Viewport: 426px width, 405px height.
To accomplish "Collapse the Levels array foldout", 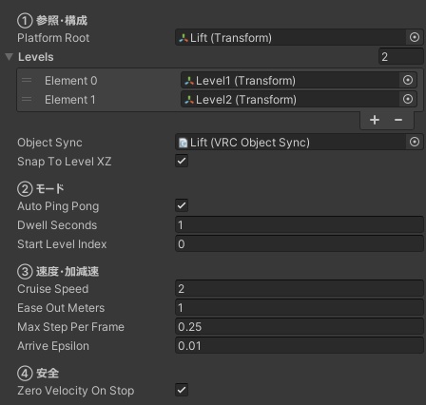I will (x=10, y=57).
